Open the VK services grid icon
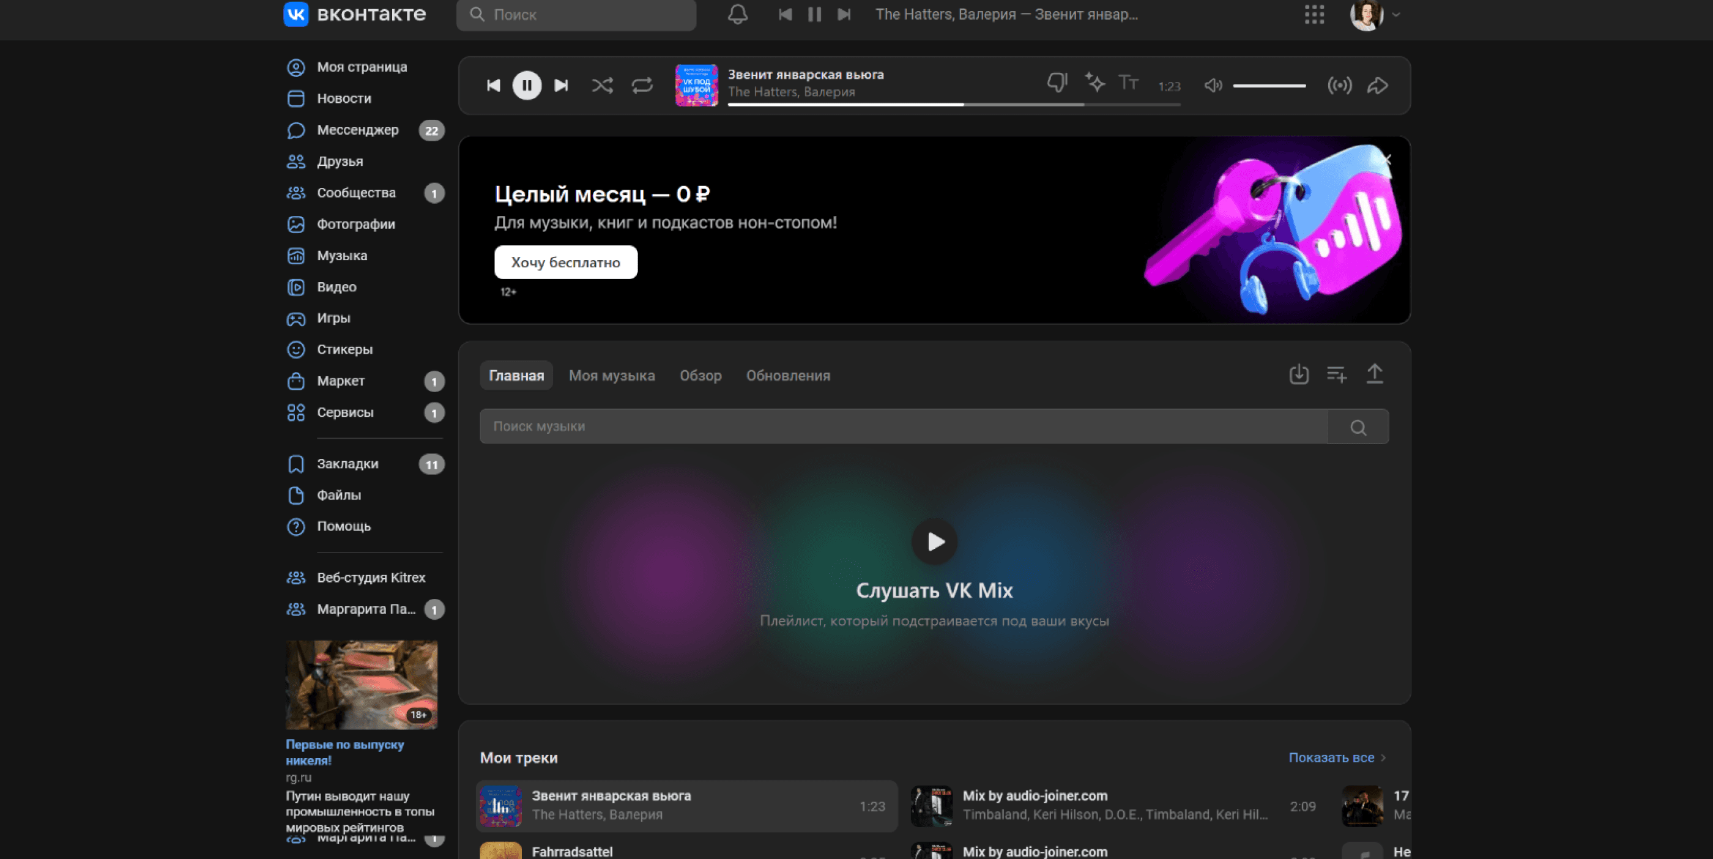The width and height of the screenshot is (1713, 859). coord(1314,14)
